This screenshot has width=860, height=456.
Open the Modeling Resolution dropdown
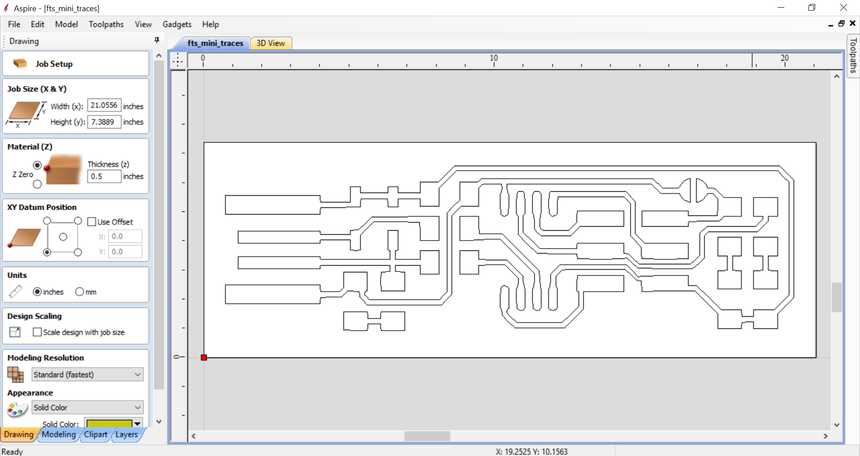(87, 374)
